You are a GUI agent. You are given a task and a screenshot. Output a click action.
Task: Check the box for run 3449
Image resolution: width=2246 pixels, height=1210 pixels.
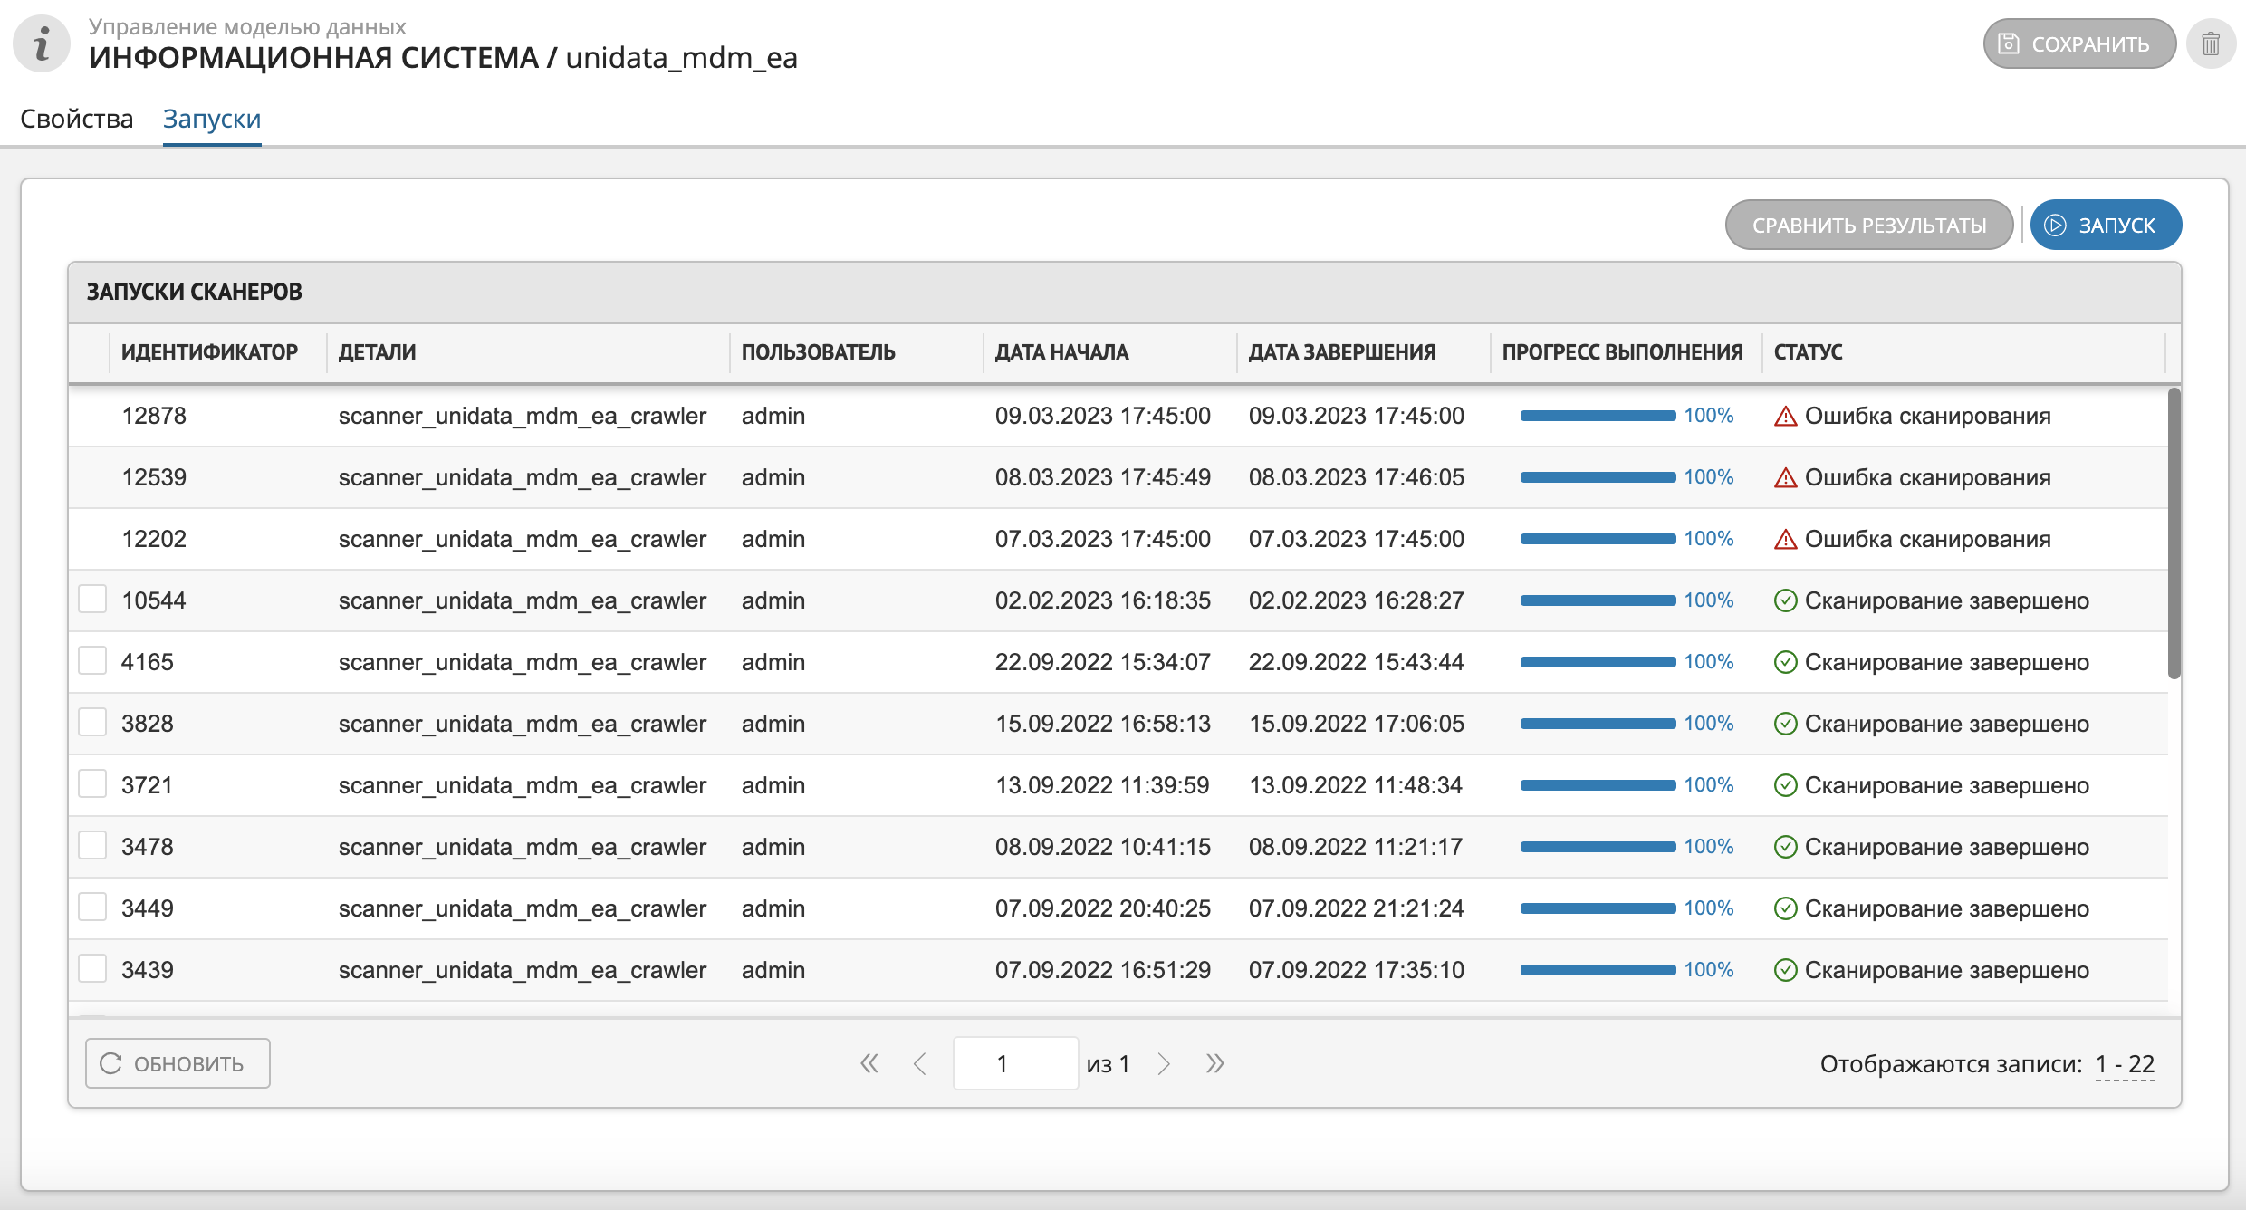pos(92,907)
